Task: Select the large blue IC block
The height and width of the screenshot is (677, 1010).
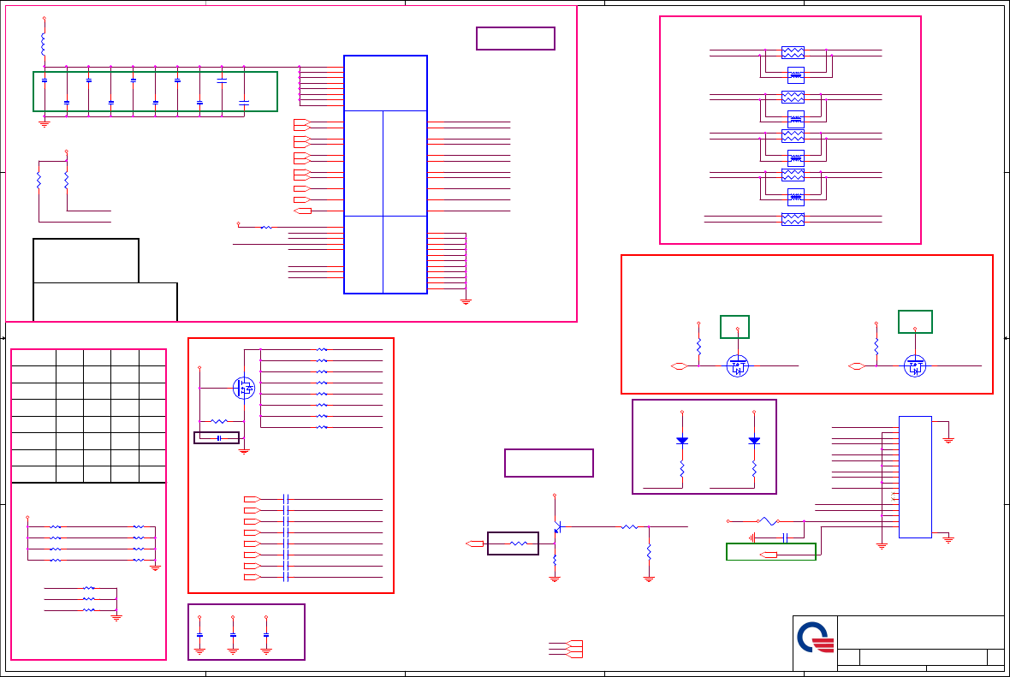Action: tap(385, 175)
